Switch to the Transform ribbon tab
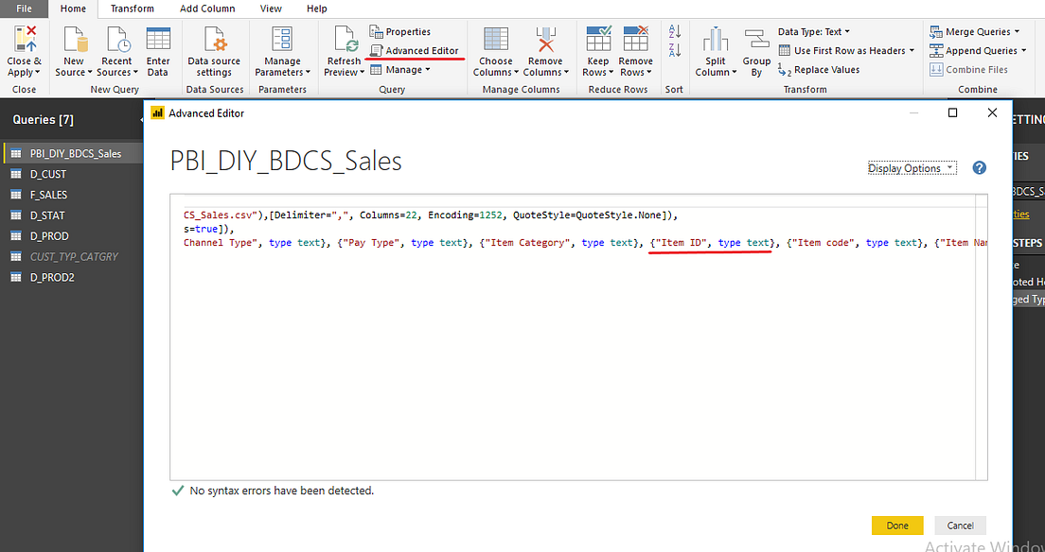 pos(132,9)
